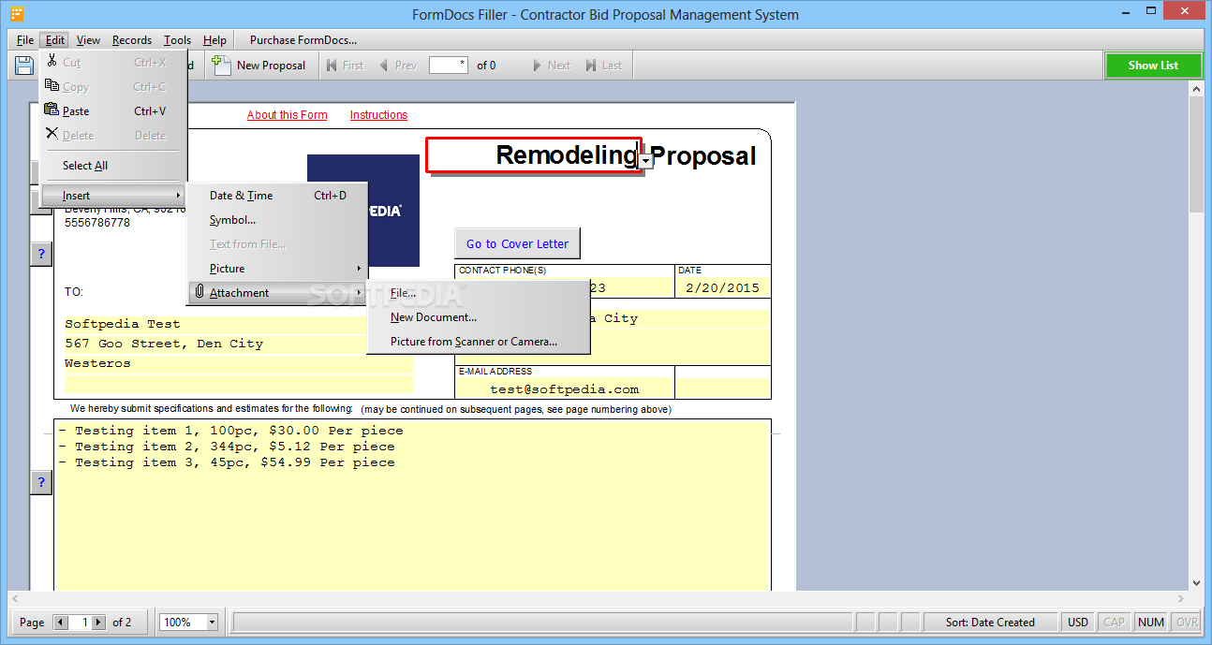1212x645 pixels.
Task: Click the help question mark beside TO field
Action: point(41,254)
